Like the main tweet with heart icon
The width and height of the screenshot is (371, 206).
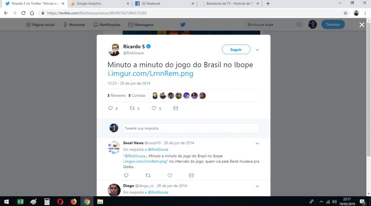coord(154,108)
